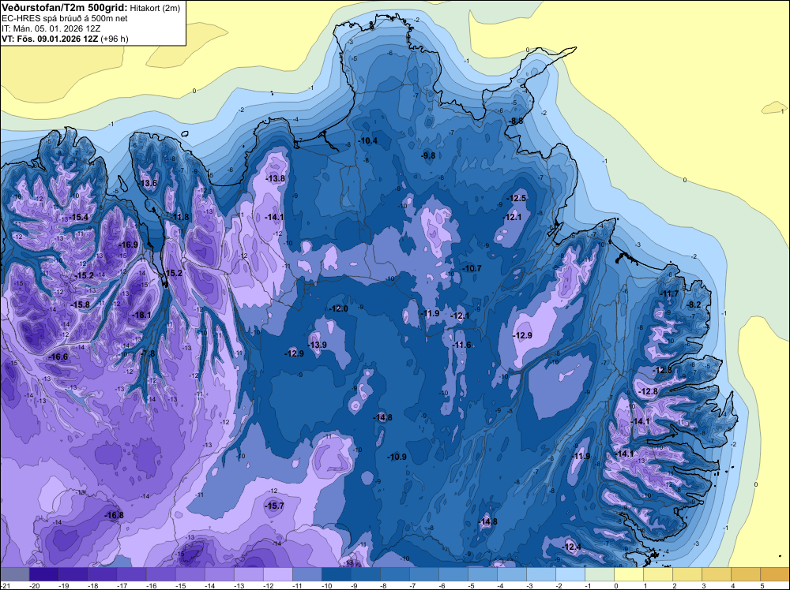Click the valid time 'VT: Fös. 09.01.2026 12Z (+96 h)'
The height and width of the screenshot is (590, 790).
click(65, 39)
